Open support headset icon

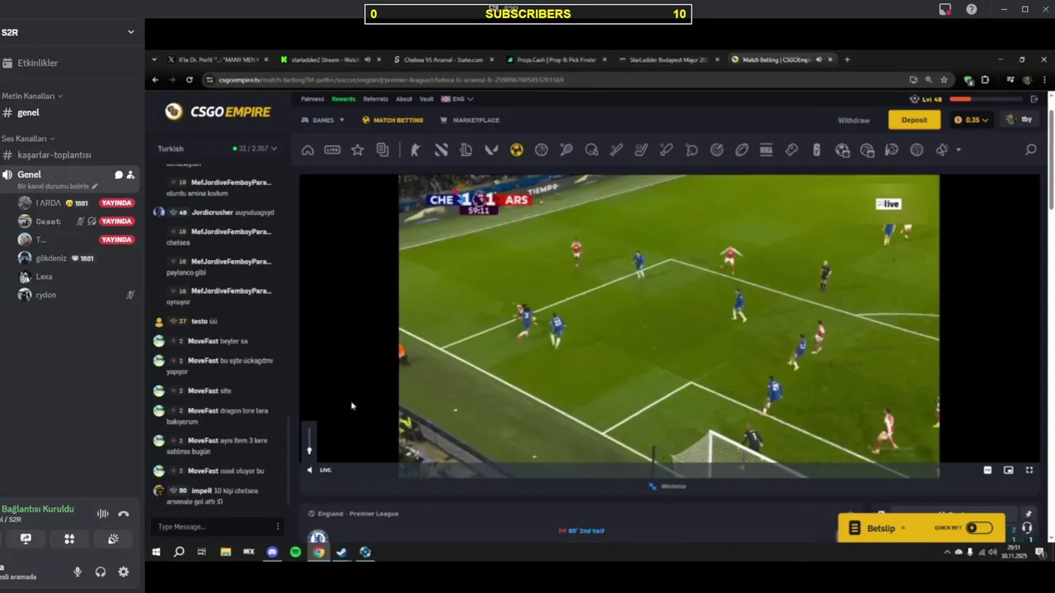point(1027,528)
